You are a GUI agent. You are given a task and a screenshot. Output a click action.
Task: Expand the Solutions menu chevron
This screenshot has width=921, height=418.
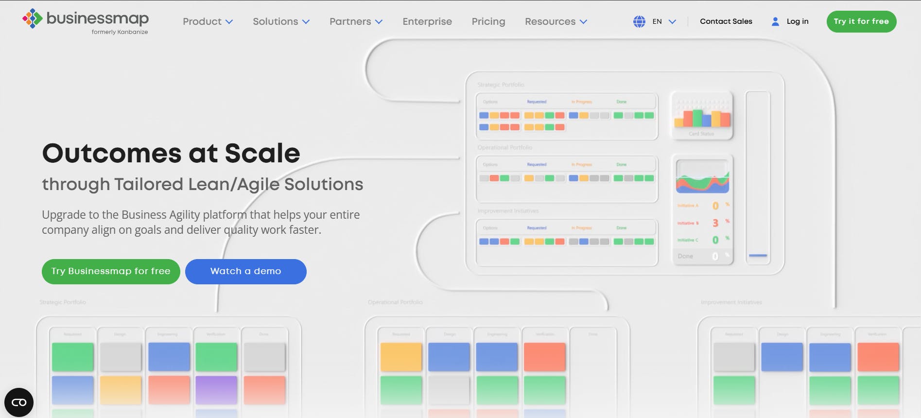tap(306, 22)
